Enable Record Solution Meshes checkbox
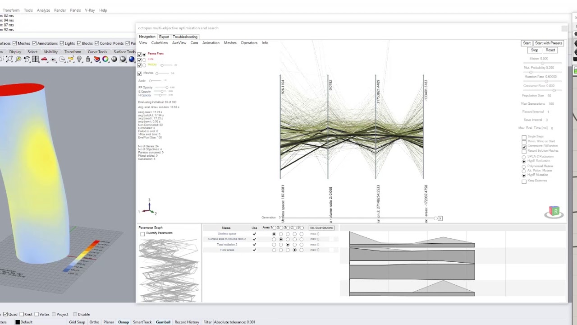 pyautogui.click(x=524, y=151)
